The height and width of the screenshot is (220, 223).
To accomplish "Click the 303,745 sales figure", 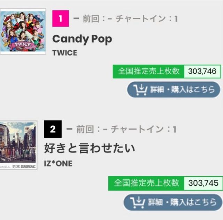I will click(x=203, y=183).
